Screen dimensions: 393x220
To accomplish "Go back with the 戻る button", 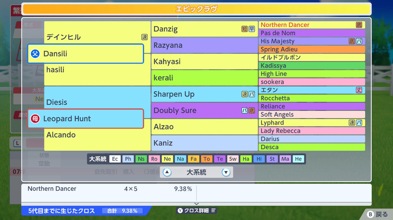I will [x=377, y=214].
